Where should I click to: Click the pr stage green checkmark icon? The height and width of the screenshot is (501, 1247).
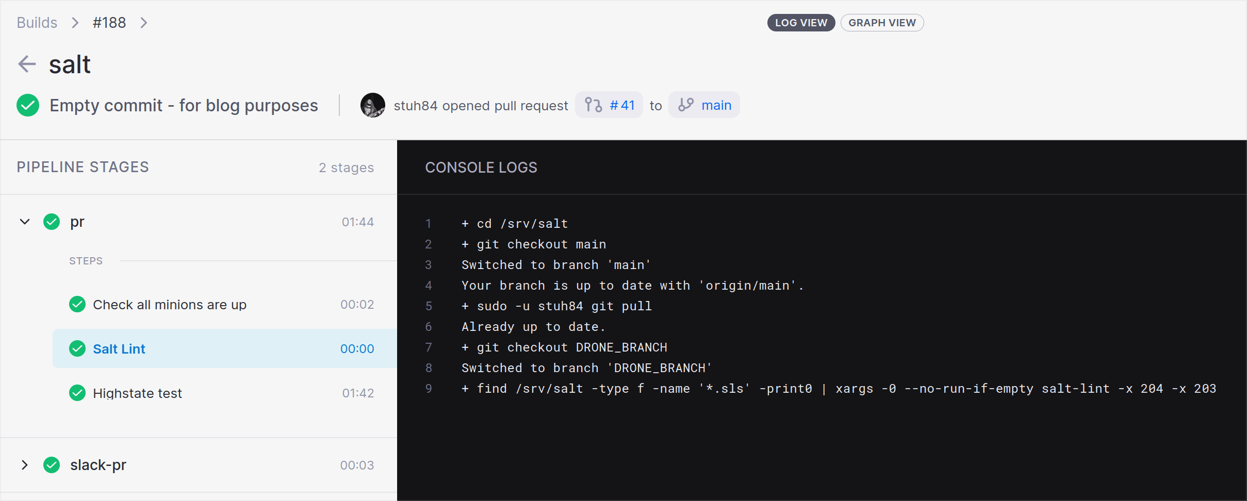[52, 222]
